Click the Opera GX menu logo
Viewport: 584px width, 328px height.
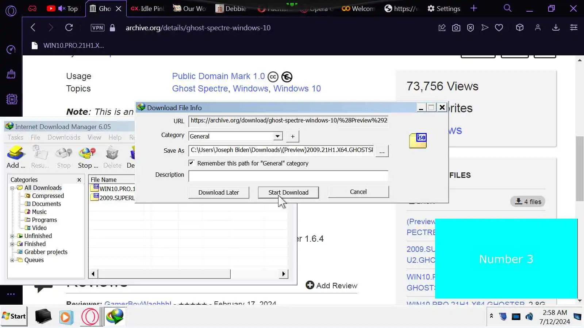point(11,11)
